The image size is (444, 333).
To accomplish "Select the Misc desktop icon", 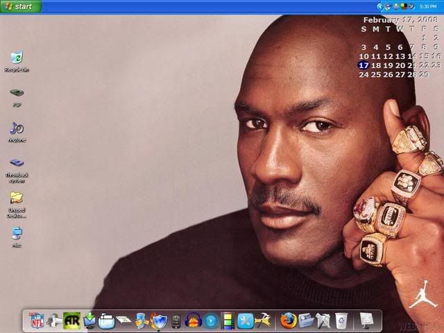I will pyautogui.click(x=17, y=234).
